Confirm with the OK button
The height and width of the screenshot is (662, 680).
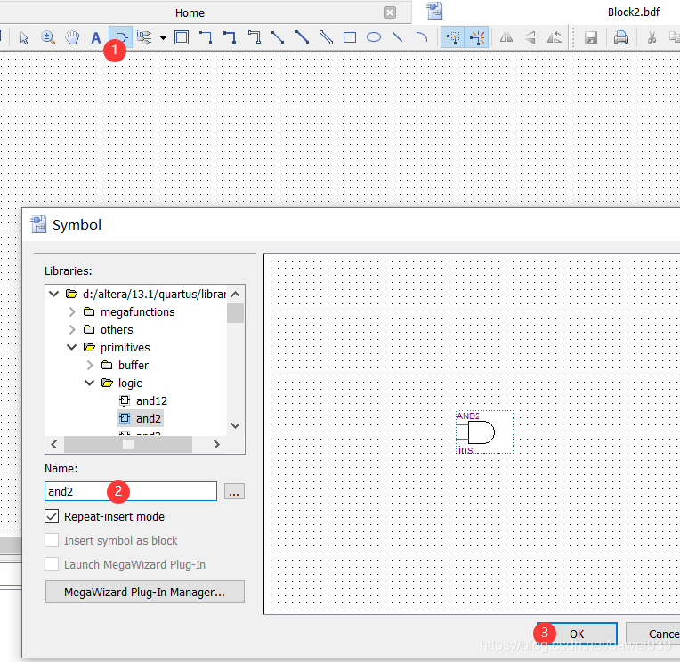pos(578,634)
